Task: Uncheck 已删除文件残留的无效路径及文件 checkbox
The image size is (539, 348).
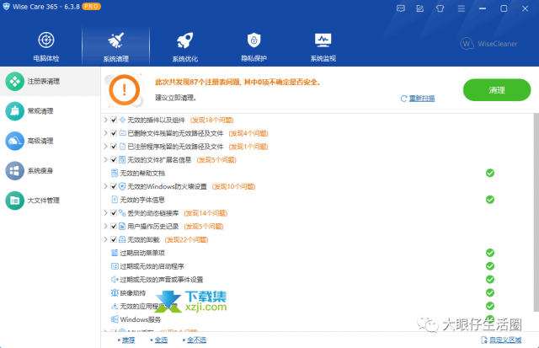Action: 114,133
